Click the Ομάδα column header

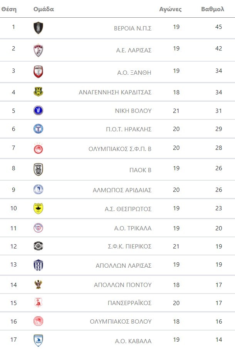(44, 9)
